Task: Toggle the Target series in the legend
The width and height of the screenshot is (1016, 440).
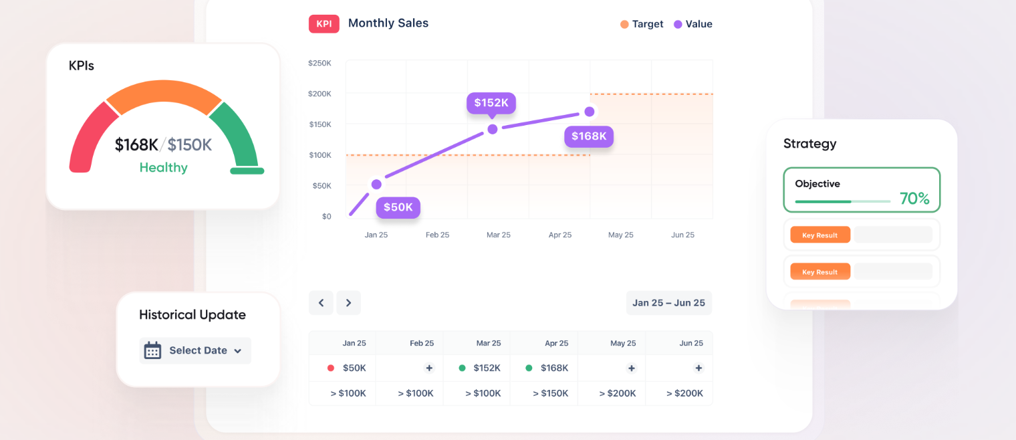Action: (642, 24)
